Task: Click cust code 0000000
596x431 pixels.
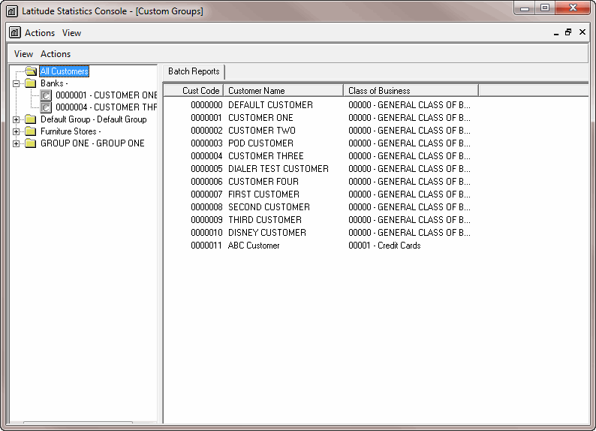Action: [x=206, y=105]
